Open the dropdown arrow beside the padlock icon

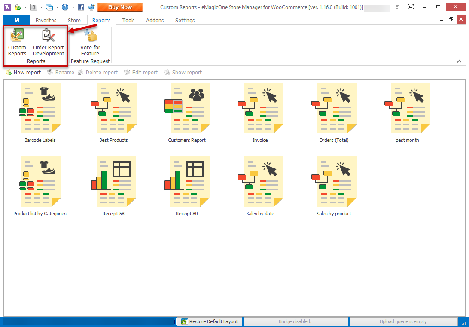(x=25, y=7)
